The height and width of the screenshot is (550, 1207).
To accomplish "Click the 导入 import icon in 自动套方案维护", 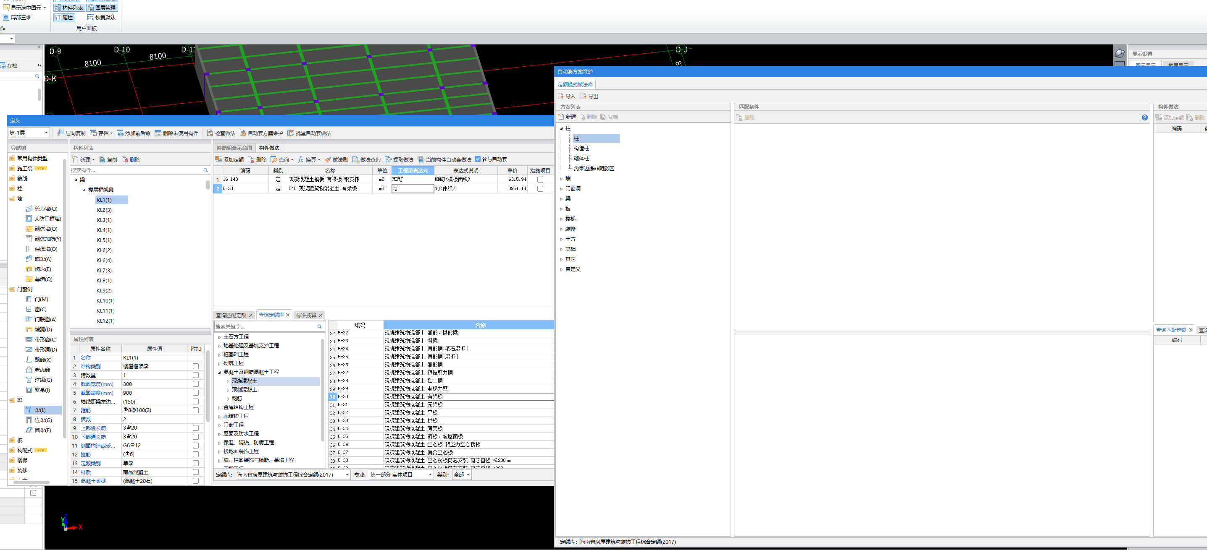I will (560, 96).
